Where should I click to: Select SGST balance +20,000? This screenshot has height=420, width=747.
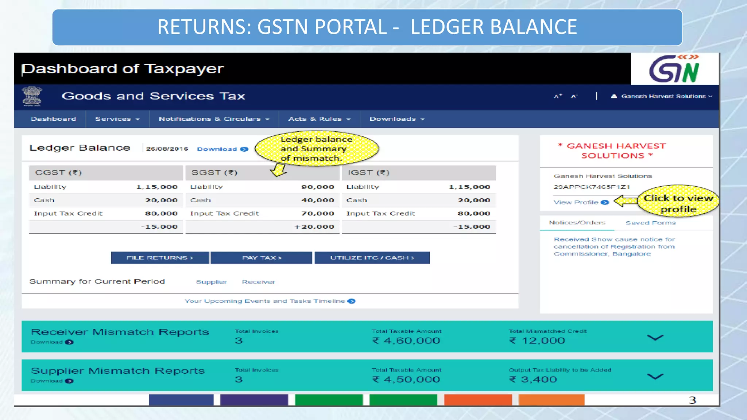tap(314, 227)
